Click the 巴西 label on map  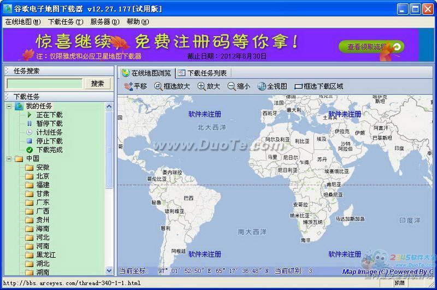point(188,198)
